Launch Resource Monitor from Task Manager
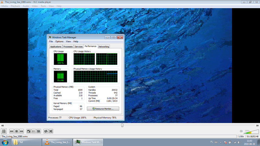 pos(103,109)
